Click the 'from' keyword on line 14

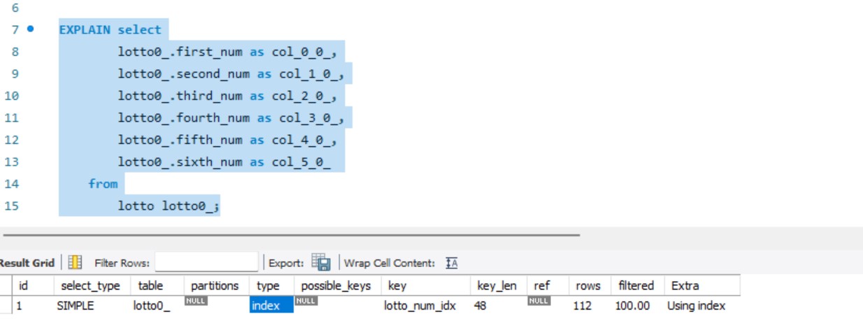click(x=103, y=184)
